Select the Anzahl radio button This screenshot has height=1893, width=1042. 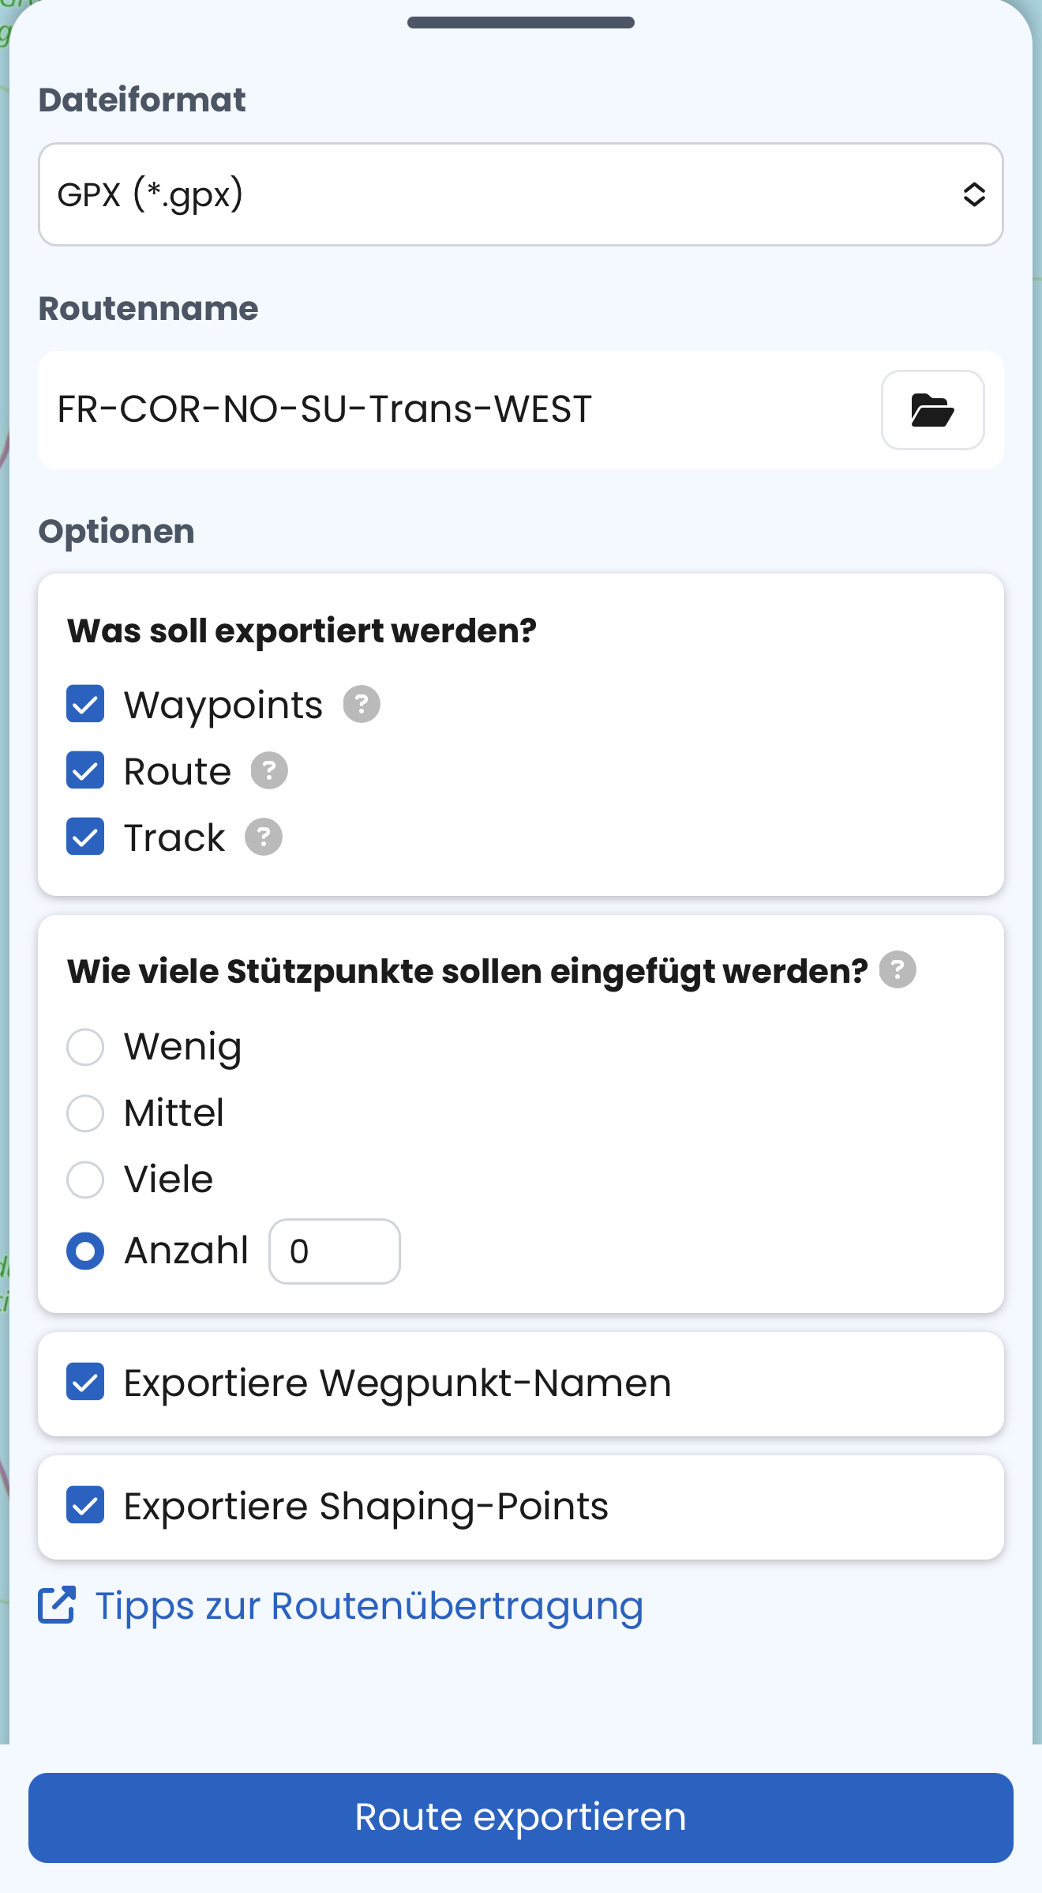click(85, 1251)
